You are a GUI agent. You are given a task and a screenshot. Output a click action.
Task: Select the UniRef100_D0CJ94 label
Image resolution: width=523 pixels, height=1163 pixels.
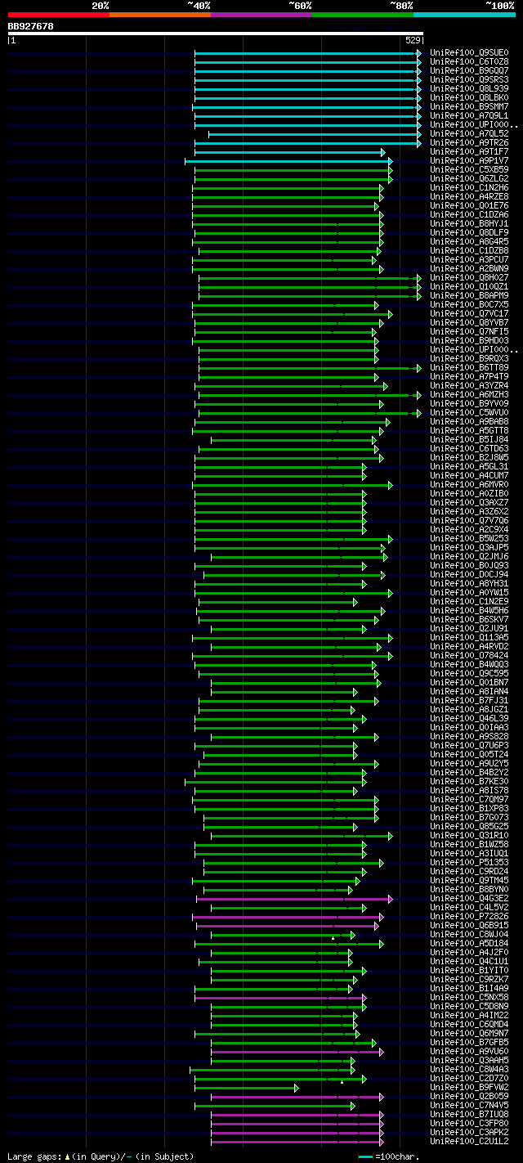[x=469, y=575]
